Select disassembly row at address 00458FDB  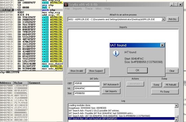31,15
